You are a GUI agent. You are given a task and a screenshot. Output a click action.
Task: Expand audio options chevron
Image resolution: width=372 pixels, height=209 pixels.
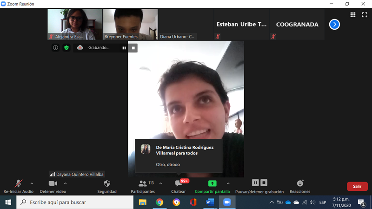point(32,183)
